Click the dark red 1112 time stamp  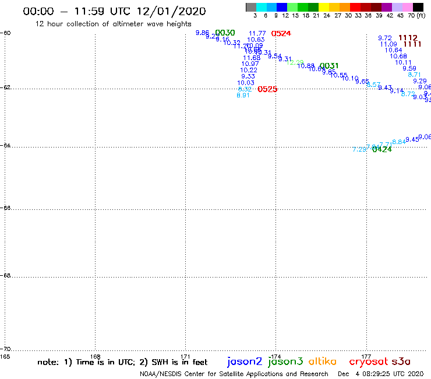coord(408,38)
